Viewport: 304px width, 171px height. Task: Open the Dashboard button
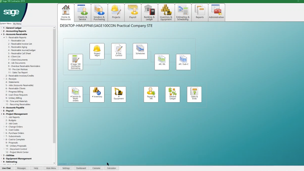click(81, 168)
